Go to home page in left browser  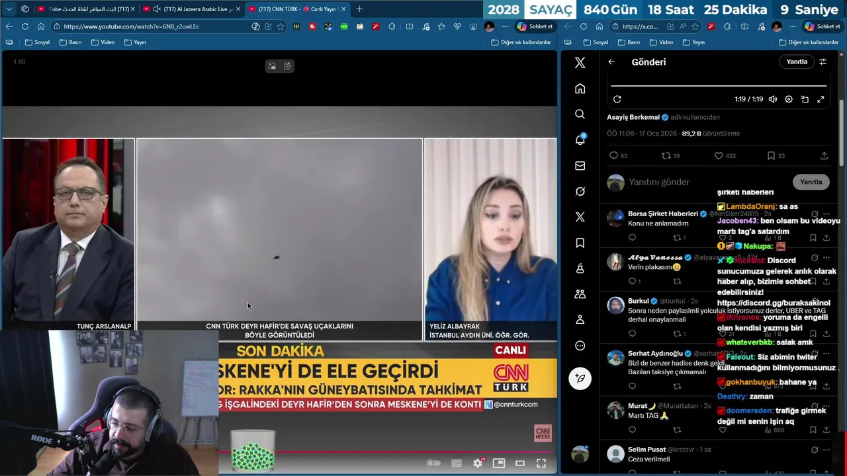41,26
